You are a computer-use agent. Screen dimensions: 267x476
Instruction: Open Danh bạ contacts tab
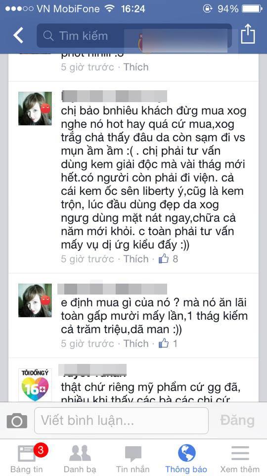[80, 457]
